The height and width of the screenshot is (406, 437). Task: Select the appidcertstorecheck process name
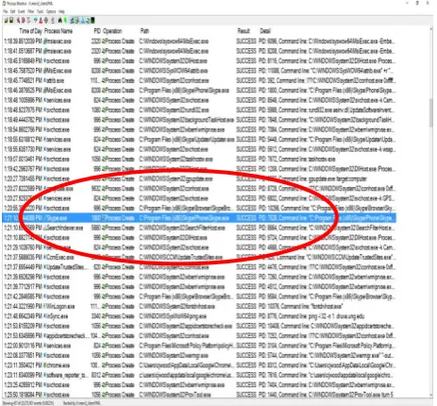67,335
